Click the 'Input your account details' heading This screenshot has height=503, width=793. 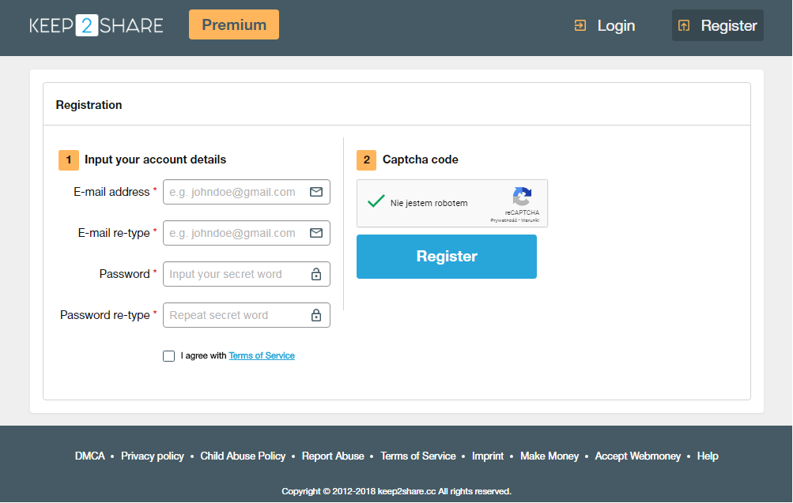[155, 160]
